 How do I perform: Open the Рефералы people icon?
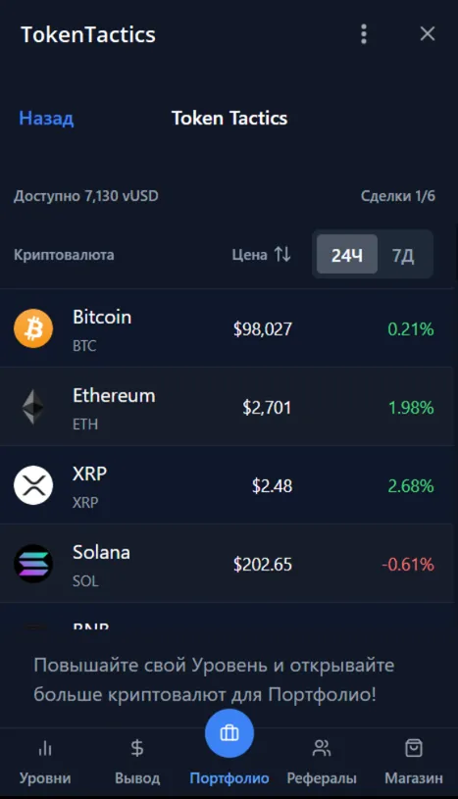tap(322, 748)
